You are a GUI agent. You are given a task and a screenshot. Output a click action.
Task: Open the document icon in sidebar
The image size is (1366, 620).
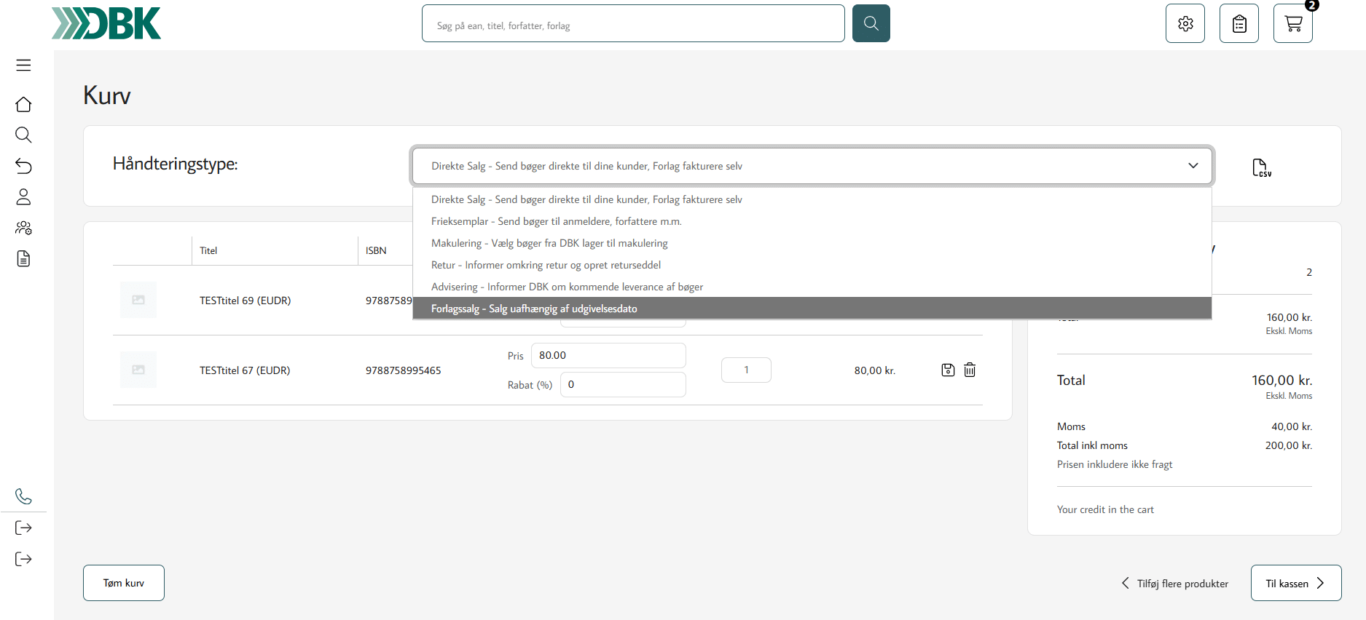point(23,258)
